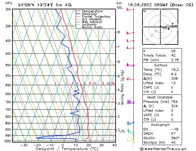Click the Wet Adiabat legend entry
Image resolution: width=196 pixels, height=151 pixels.
tap(92, 22)
